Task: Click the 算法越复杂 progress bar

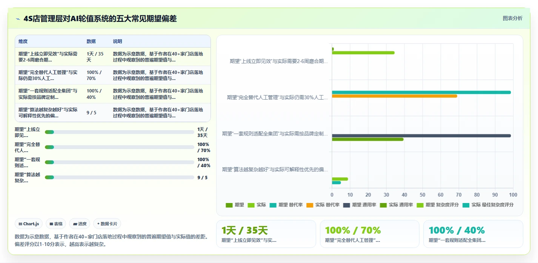Action: (119, 177)
